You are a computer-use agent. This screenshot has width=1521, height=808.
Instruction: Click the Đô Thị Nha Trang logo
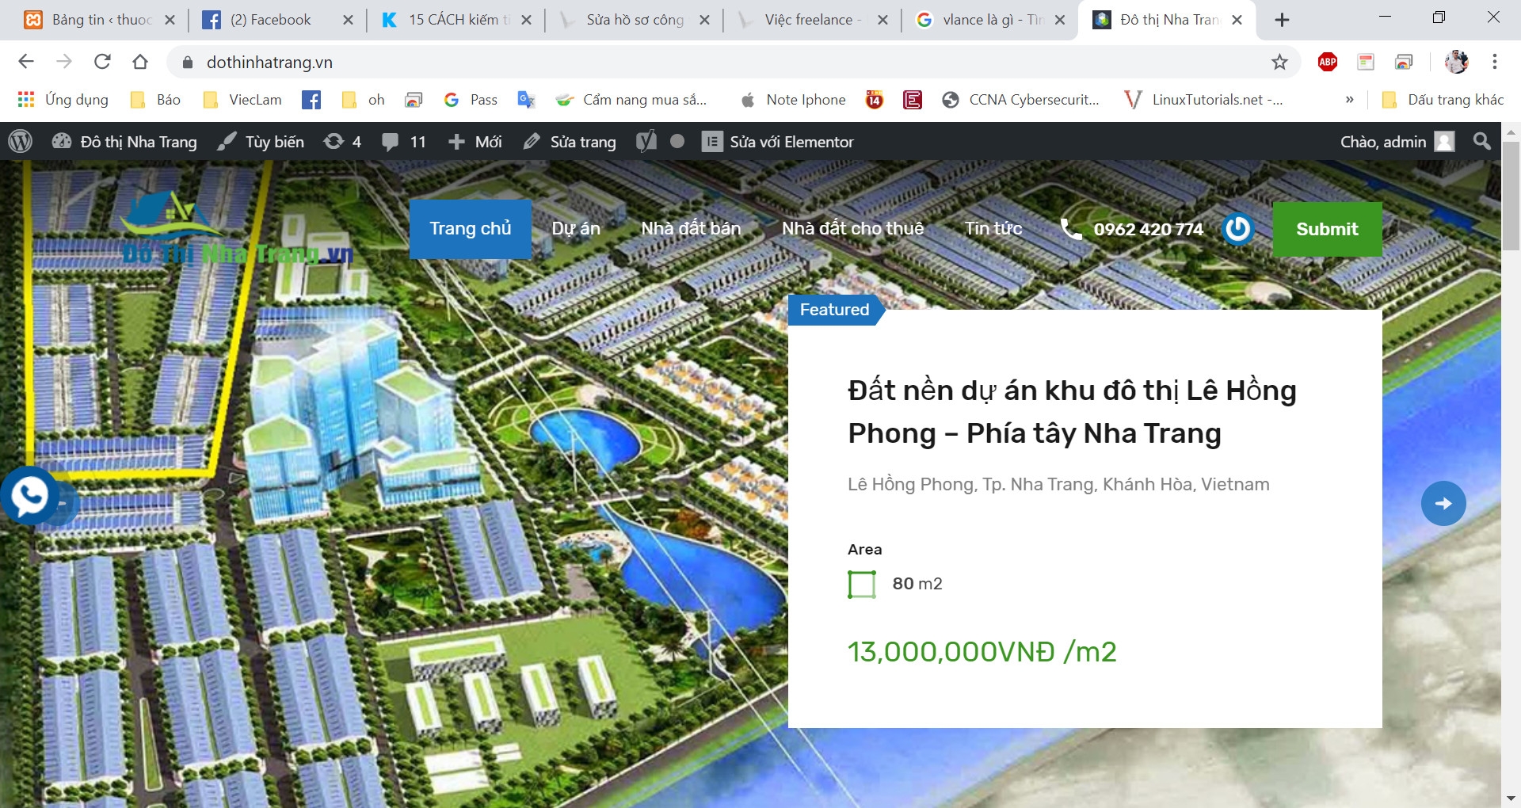coord(238,230)
